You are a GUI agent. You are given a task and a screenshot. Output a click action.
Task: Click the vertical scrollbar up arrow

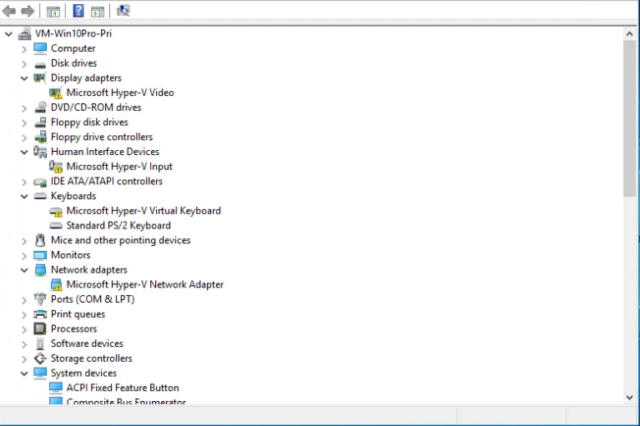[x=629, y=34]
